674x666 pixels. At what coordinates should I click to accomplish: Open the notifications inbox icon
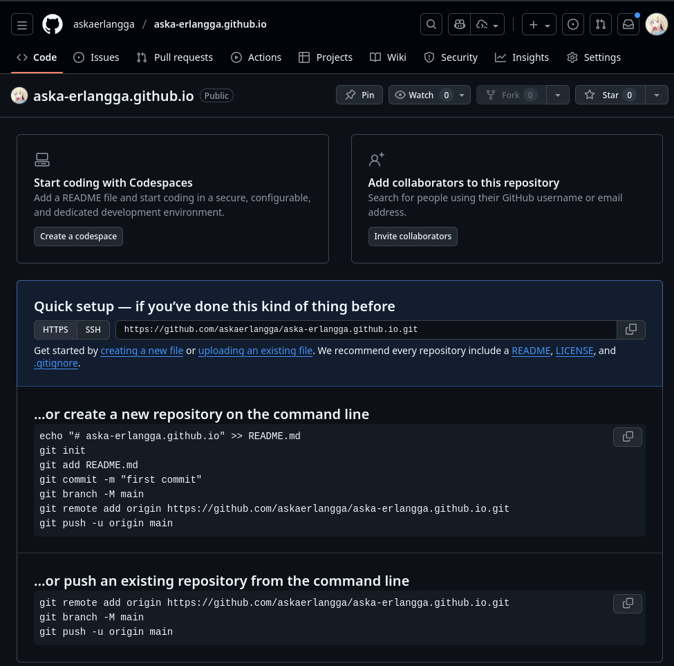tap(628, 24)
